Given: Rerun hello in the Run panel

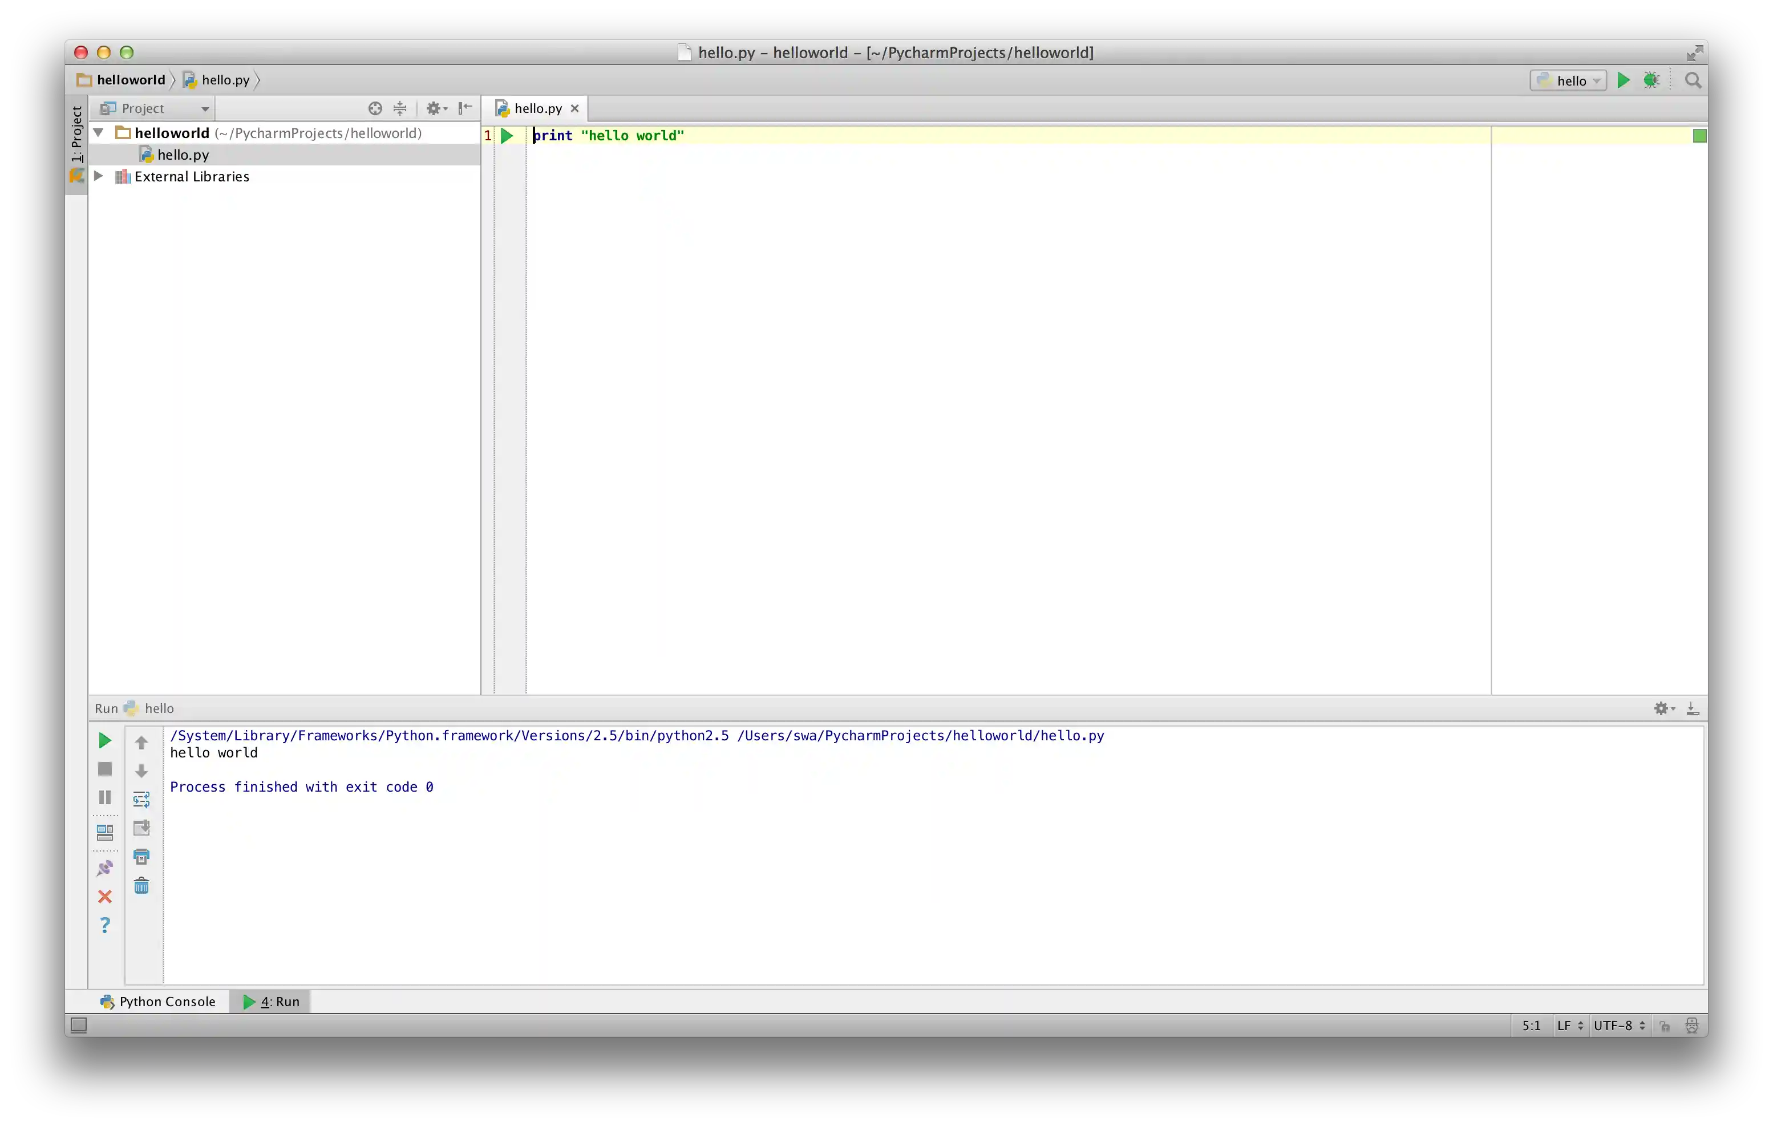Looking at the screenshot, I should pyautogui.click(x=104, y=740).
